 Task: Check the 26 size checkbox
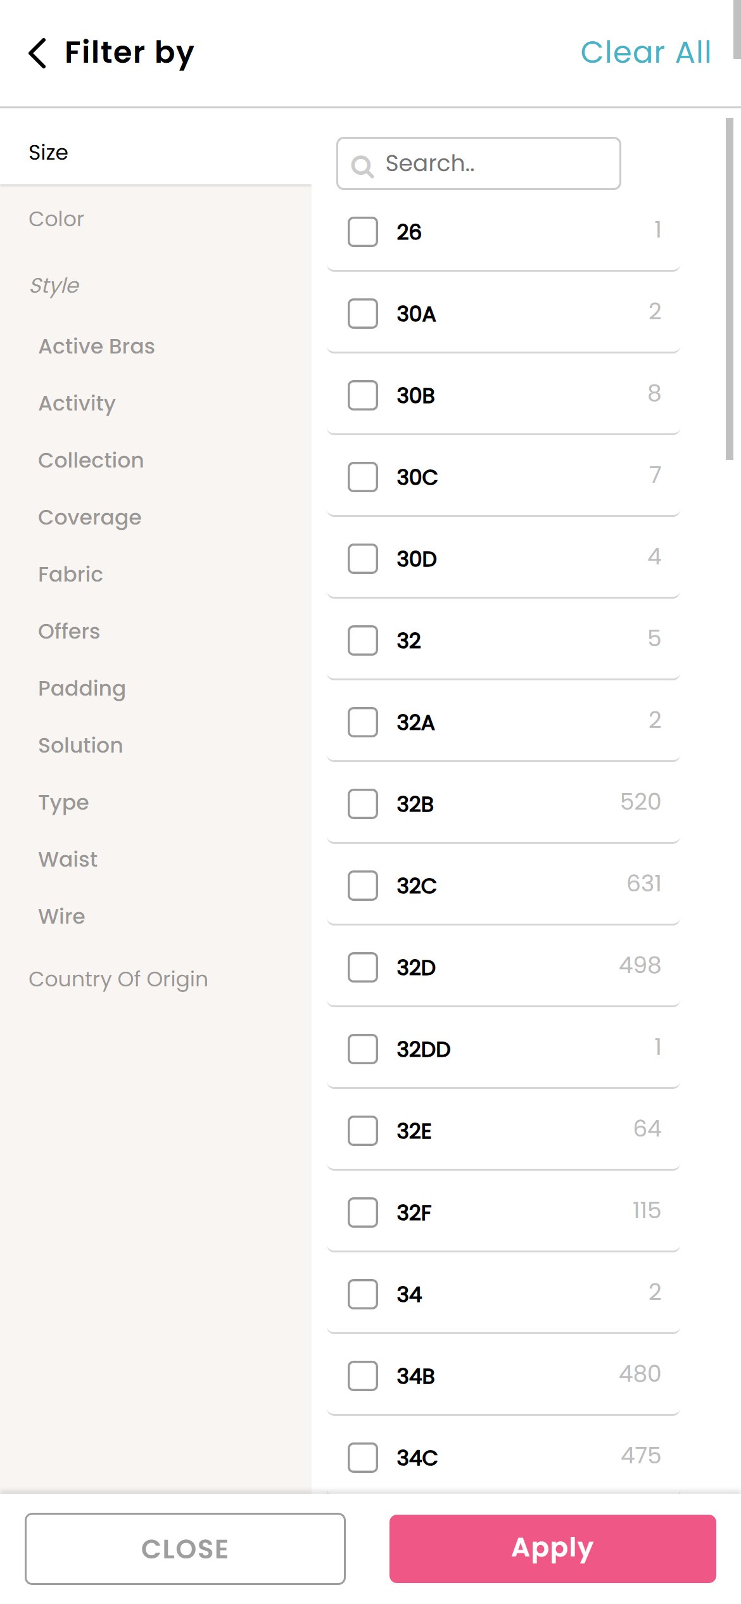(x=363, y=232)
